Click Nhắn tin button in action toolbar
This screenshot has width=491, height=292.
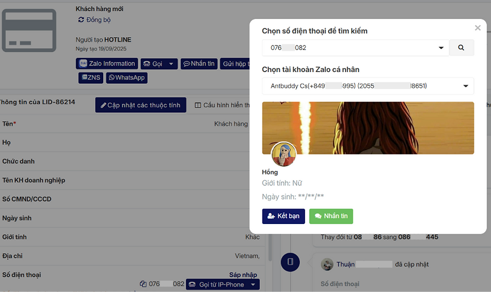[199, 63]
